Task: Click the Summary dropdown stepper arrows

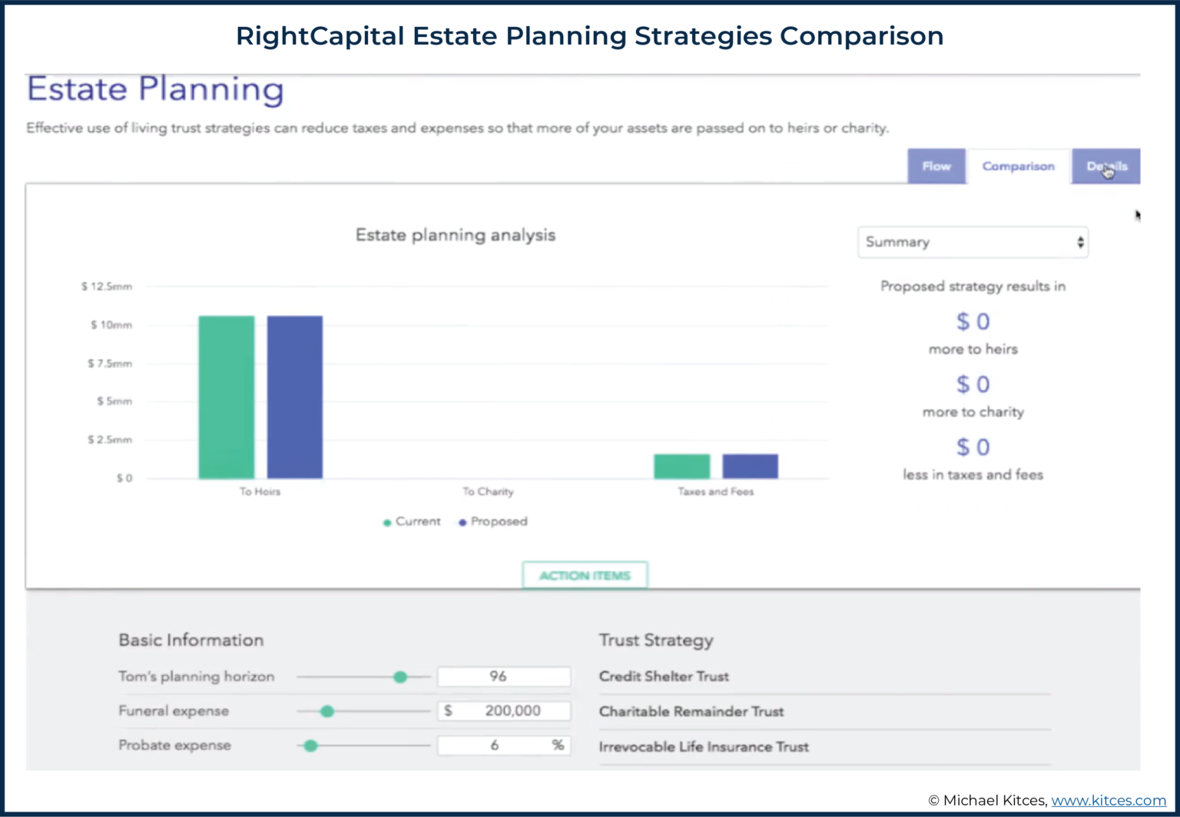Action: tap(1079, 242)
